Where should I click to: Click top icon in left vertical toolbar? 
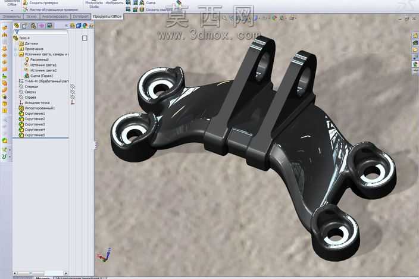coord(5,28)
